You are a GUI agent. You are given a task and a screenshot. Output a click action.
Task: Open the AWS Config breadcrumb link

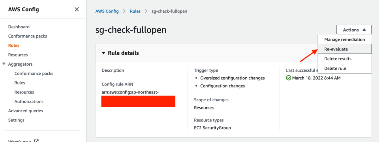point(107,11)
